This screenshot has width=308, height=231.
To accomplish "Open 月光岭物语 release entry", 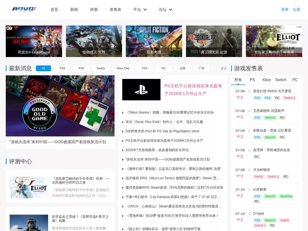I will pyautogui.click(x=261, y=170).
